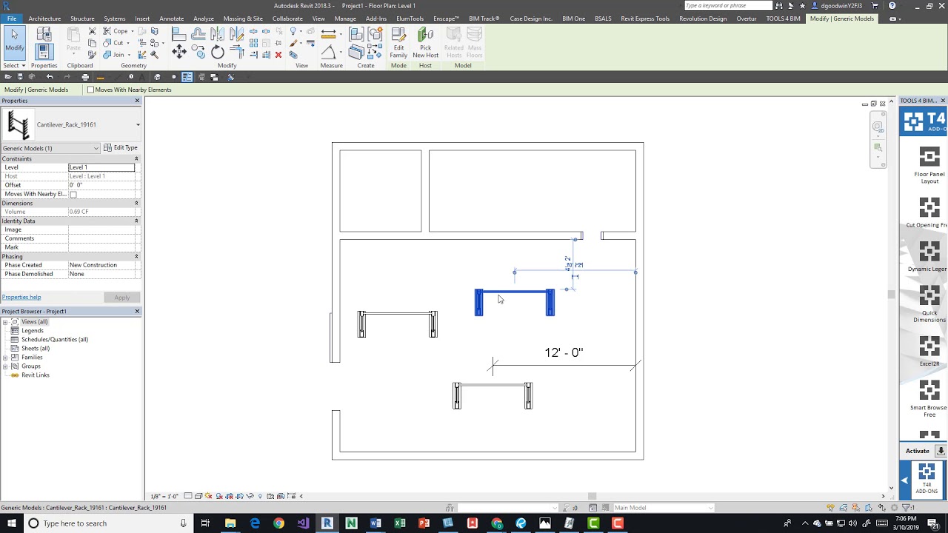Screen dimensions: 948x533
Task: Click the 1/8" = 1'-0" view scale
Action: click(164, 496)
